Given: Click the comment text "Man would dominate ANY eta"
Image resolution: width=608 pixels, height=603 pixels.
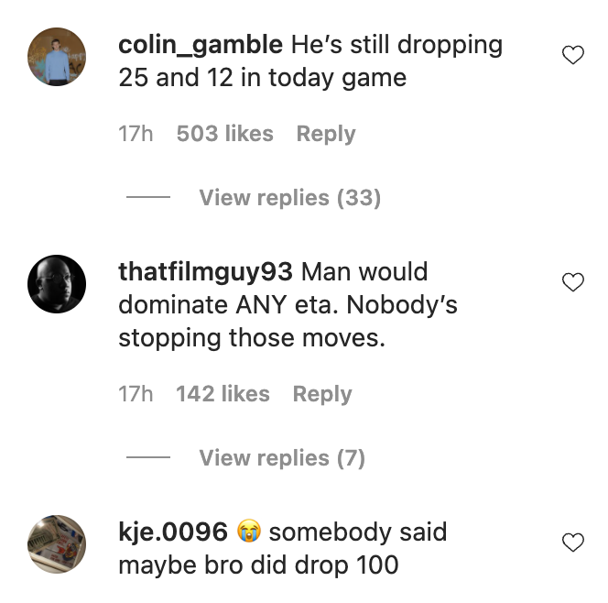Looking at the screenshot, I should pos(275,305).
